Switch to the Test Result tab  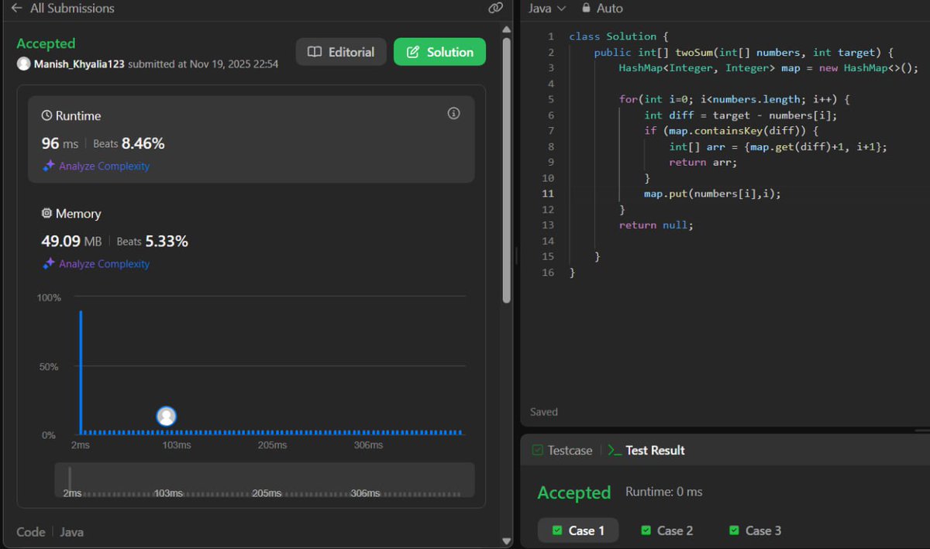coord(646,450)
